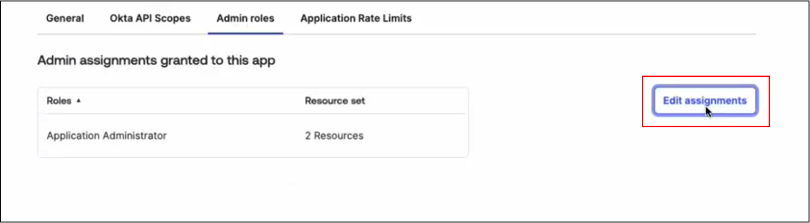Switch to the Okta API Scopes tab
The width and height of the screenshot is (810, 223).
pyautogui.click(x=150, y=18)
